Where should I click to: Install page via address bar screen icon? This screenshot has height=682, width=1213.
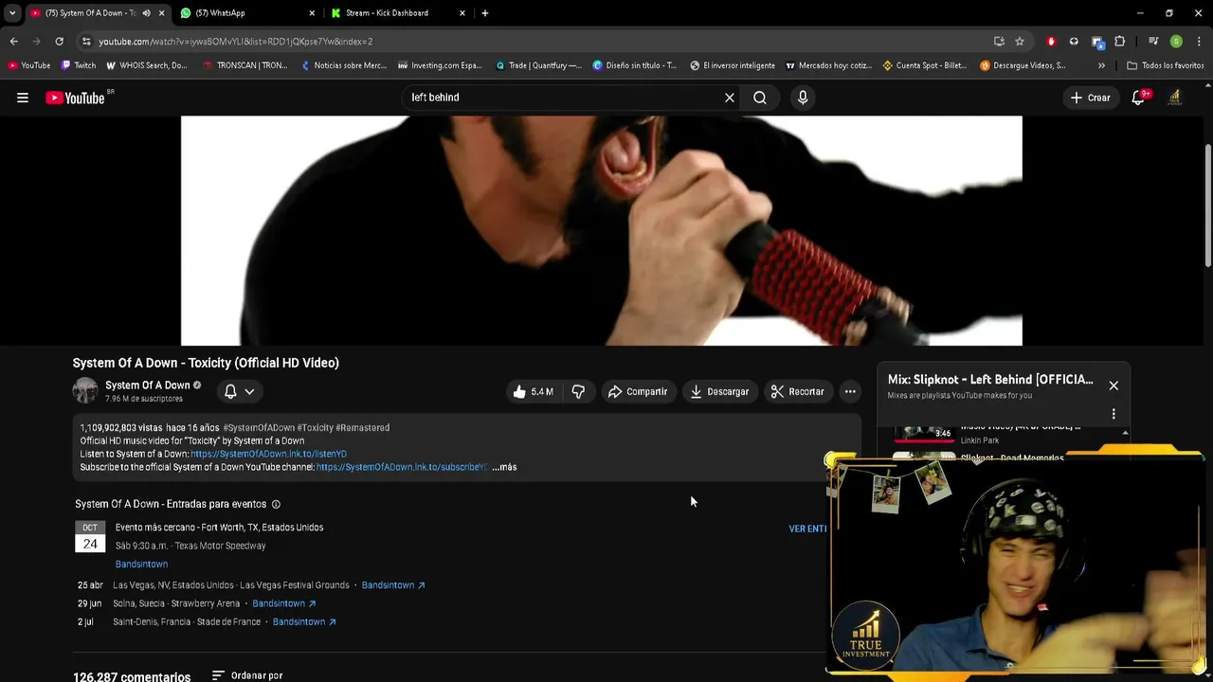coord(999,41)
